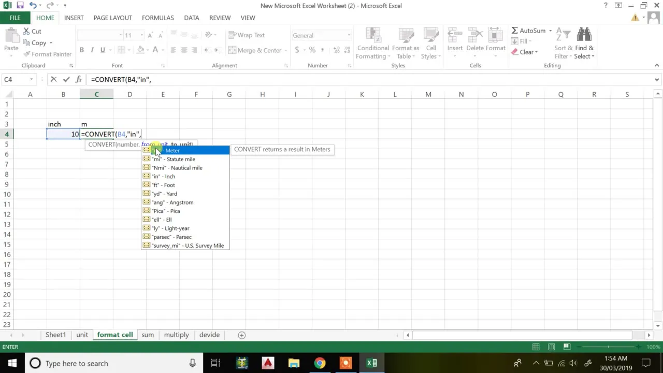Toggle Italic formatting
663x373 pixels.
92,50
